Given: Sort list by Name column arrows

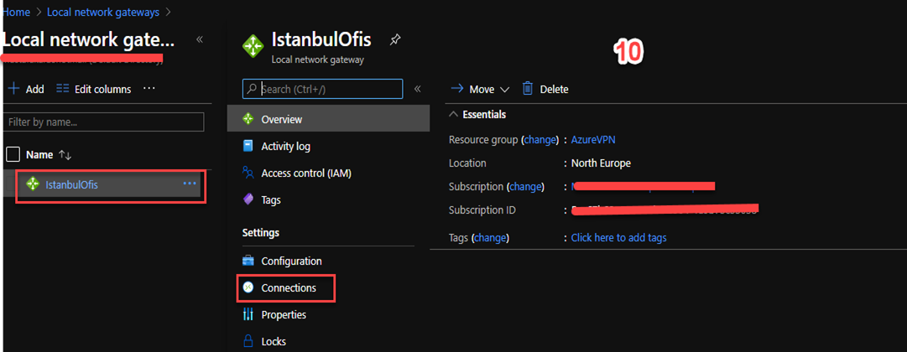Looking at the screenshot, I should tap(65, 155).
